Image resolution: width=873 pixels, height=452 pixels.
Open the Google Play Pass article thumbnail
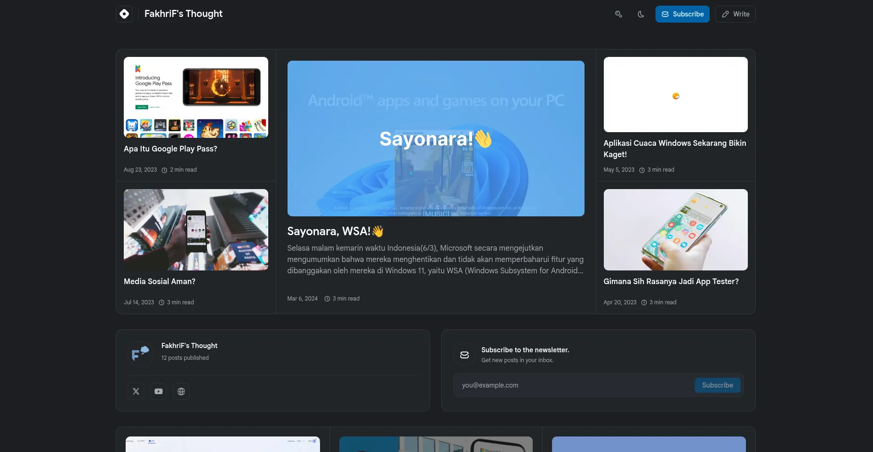196,97
